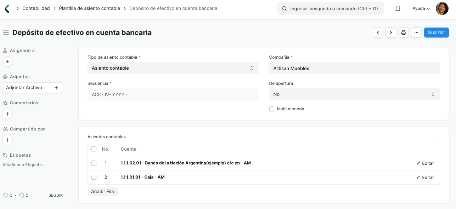Click pencil icon in row 2
This screenshot has height=209, width=456.
click(418, 177)
